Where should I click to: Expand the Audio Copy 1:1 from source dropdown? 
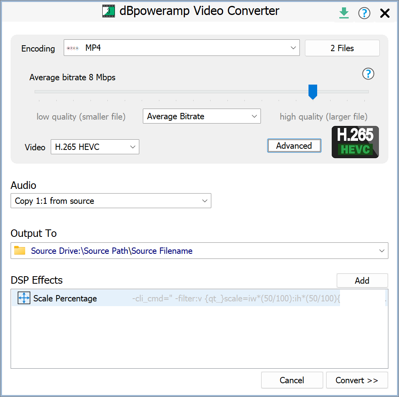tap(204, 201)
